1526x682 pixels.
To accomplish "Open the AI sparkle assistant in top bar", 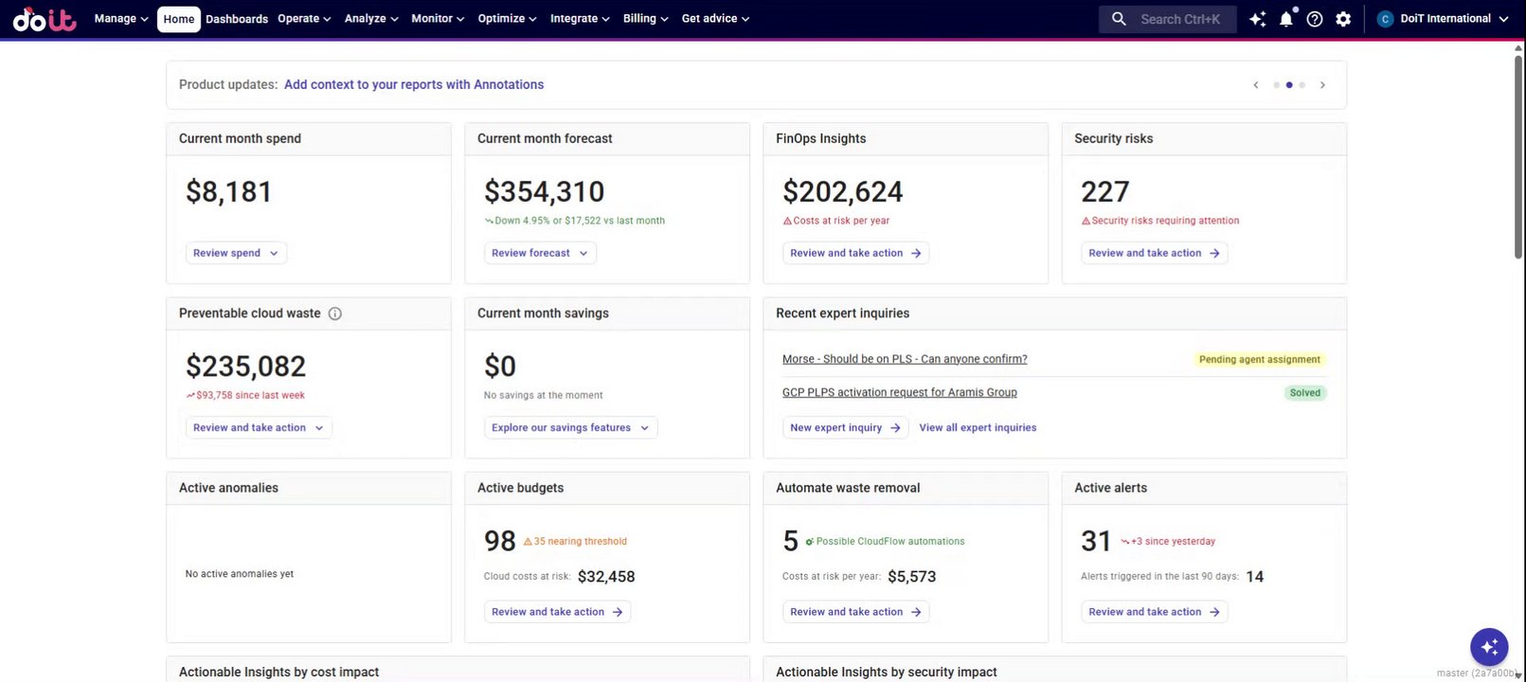I will click(x=1257, y=19).
